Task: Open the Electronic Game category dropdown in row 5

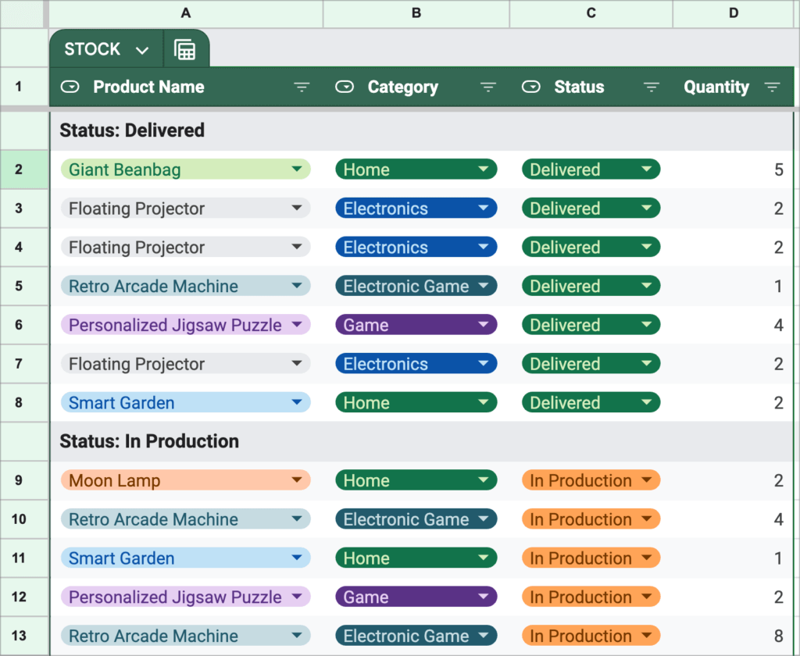Action: click(x=483, y=286)
